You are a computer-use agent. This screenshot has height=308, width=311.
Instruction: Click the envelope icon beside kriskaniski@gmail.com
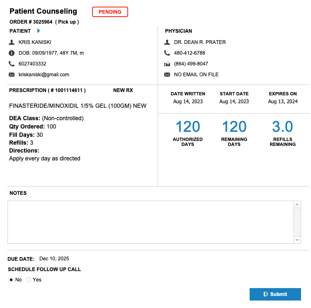click(12, 75)
